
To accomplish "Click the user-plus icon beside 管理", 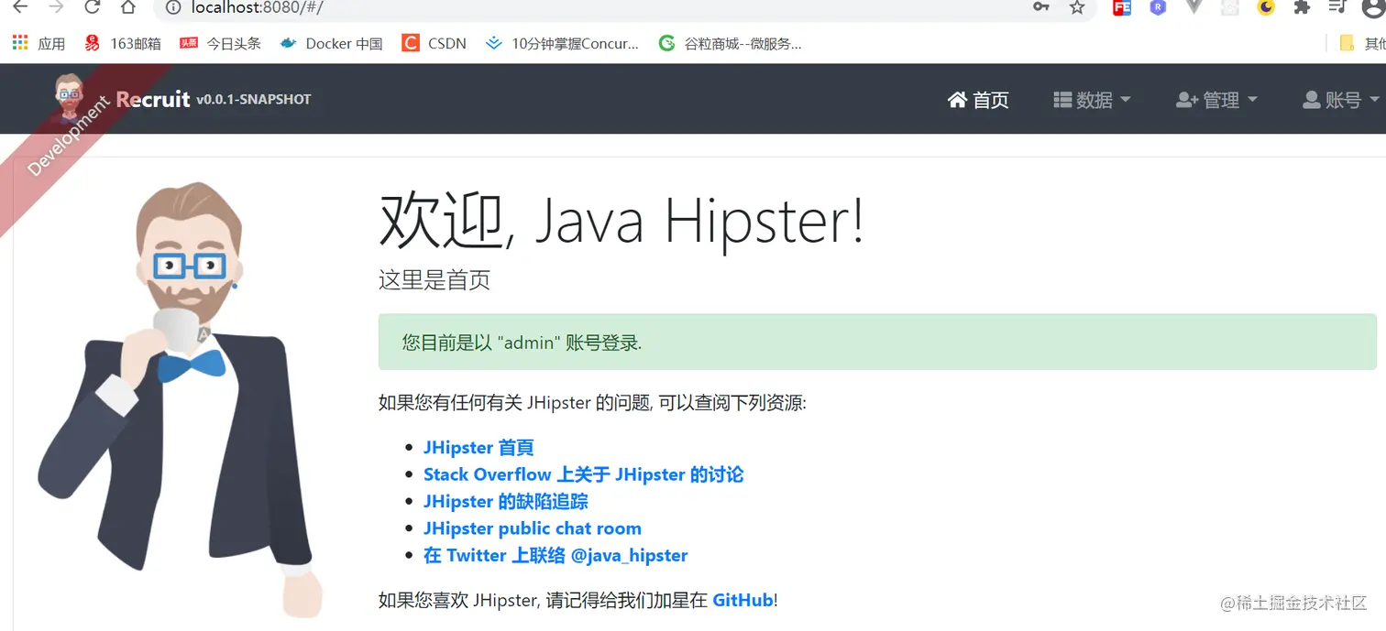I will tap(1187, 100).
